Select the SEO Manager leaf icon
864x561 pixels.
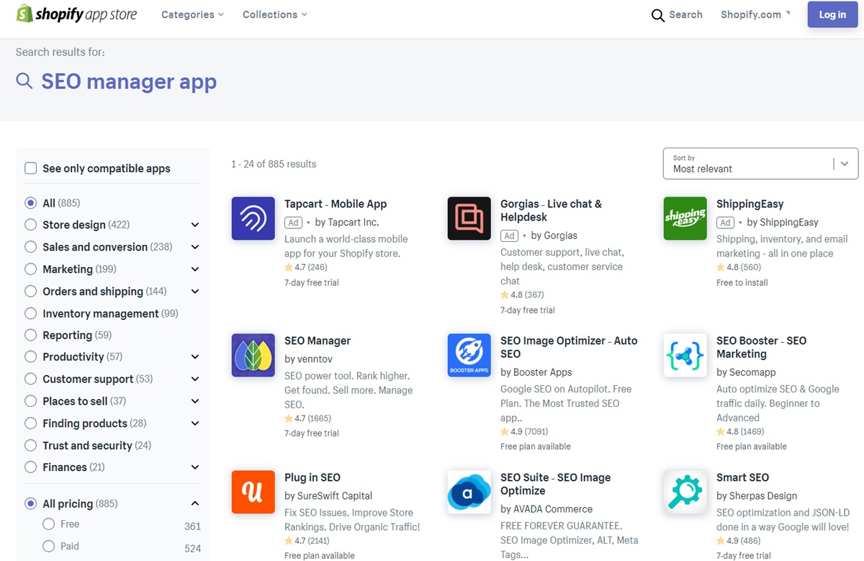click(x=253, y=355)
